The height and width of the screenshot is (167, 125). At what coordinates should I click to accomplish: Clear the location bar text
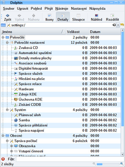[x=114, y=25]
